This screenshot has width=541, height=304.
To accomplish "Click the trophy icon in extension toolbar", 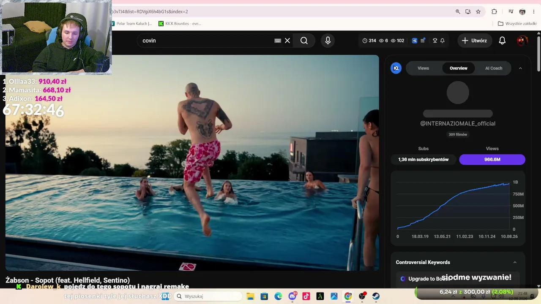I will [435, 41].
